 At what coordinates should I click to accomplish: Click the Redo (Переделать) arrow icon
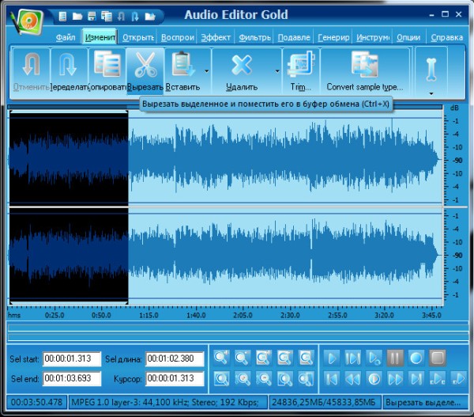point(69,66)
